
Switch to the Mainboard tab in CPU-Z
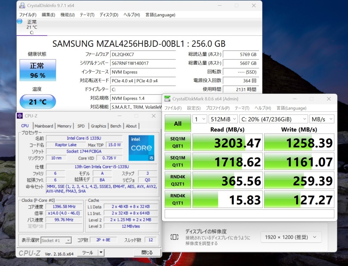tap(44, 126)
